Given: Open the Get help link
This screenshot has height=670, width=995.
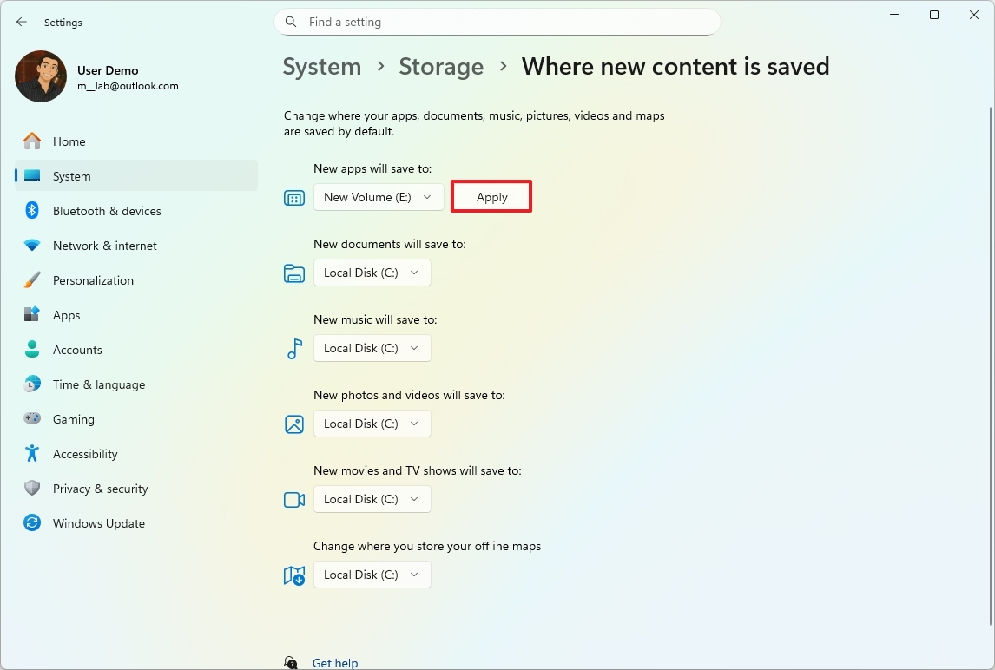Looking at the screenshot, I should [x=335, y=663].
